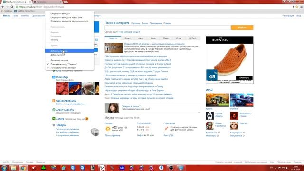Screen dimensions: 304x171
Task: Switch to the Mail.Ru browser tab
Action: 17,2
